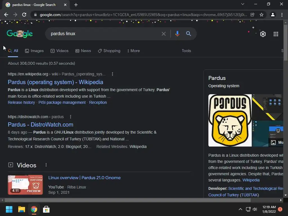Screen dimensions: 288x216
Task: Open Pardus (operating system) - Wikipedia result
Action: point(55,82)
